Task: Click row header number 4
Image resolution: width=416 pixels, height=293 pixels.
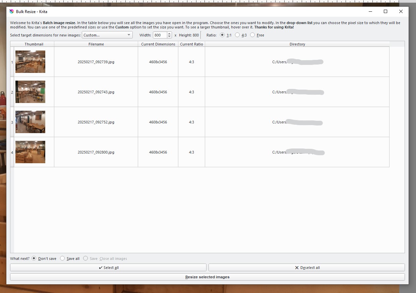Action: click(x=12, y=152)
